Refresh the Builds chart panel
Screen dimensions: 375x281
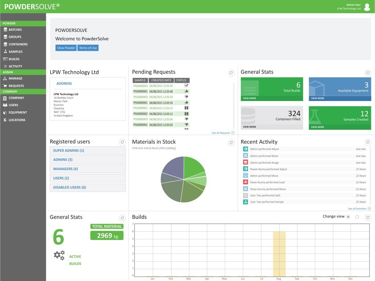pos(368,218)
